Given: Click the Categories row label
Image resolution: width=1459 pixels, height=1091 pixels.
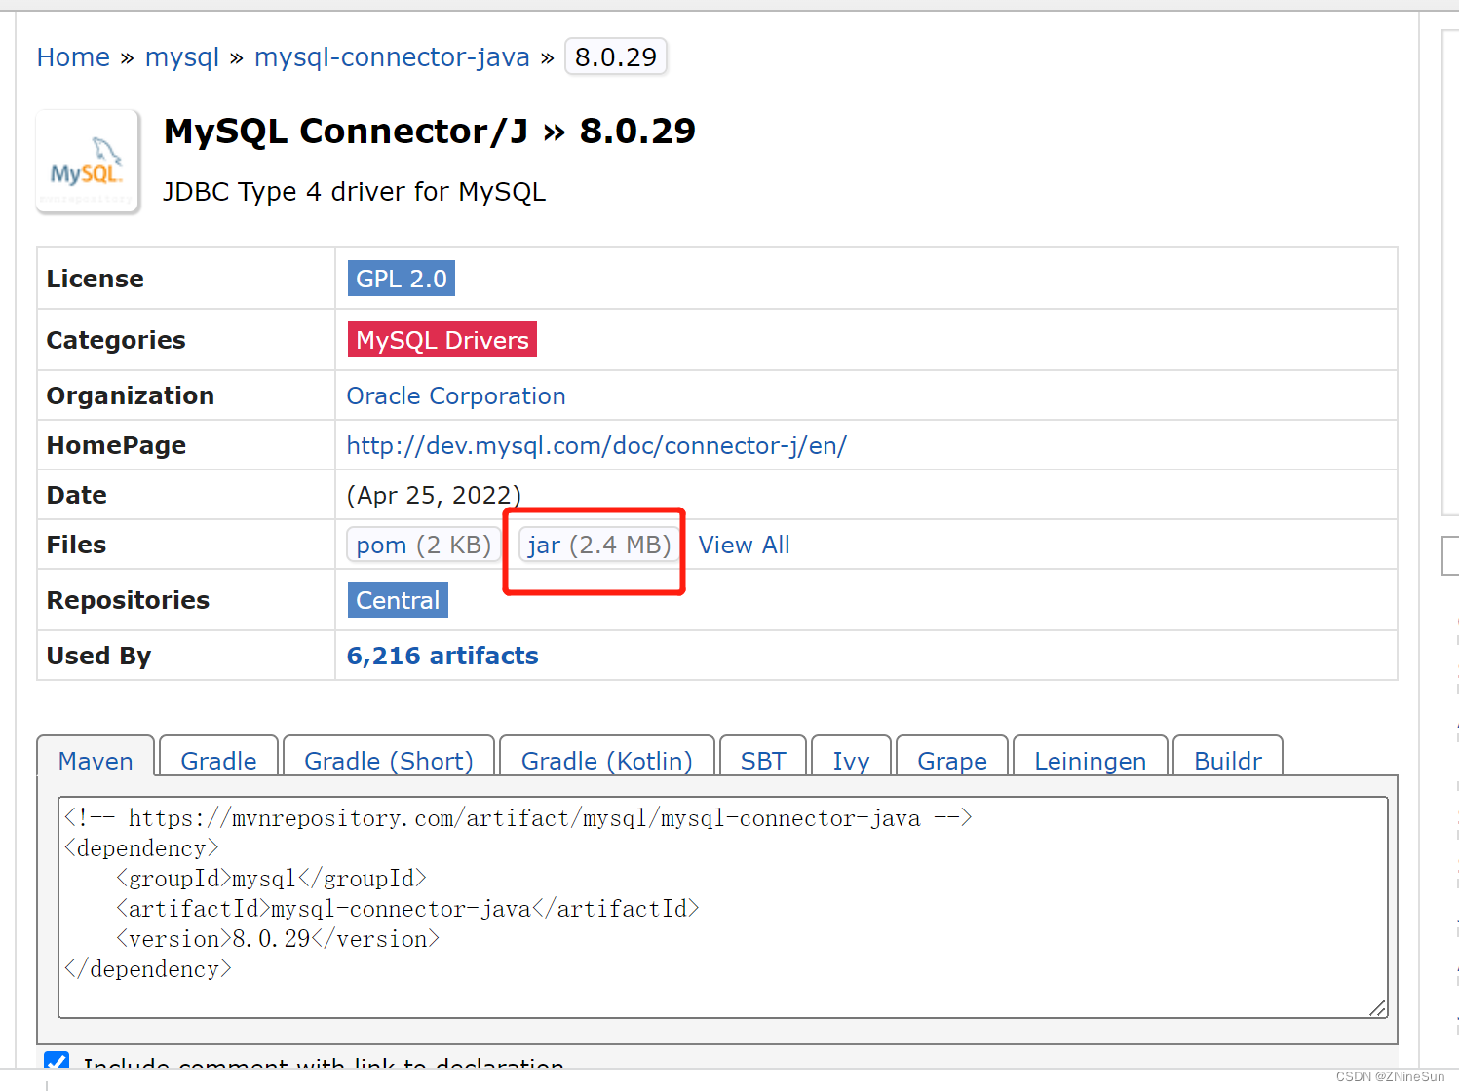Looking at the screenshot, I should coord(116,340).
